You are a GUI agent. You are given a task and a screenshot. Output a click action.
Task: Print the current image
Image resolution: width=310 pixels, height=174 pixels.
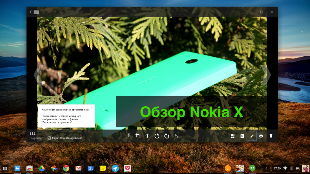[261, 136]
